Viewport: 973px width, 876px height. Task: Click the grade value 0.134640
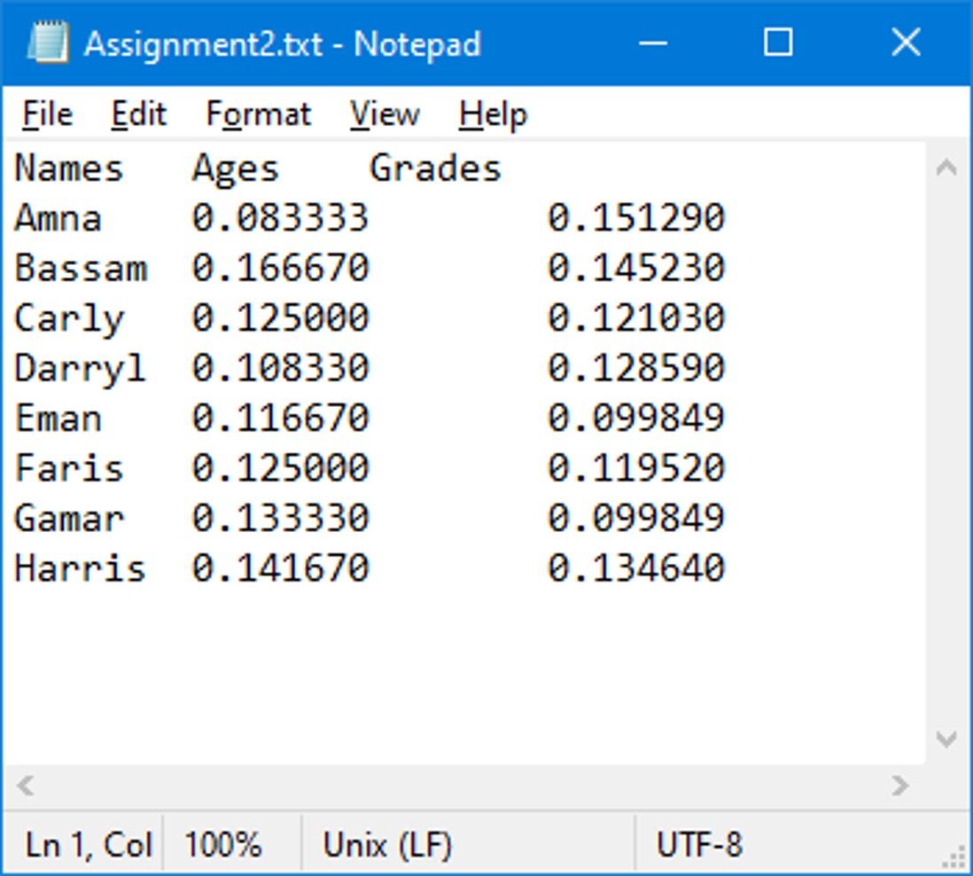pos(636,568)
